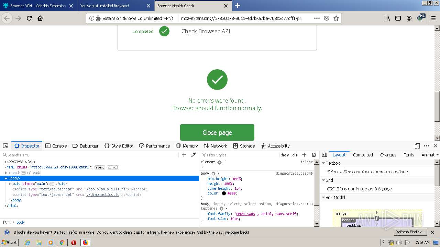The width and height of the screenshot is (440, 247).
Task: Open devtools customize menu (three dots)
Action: click(427, 146)
